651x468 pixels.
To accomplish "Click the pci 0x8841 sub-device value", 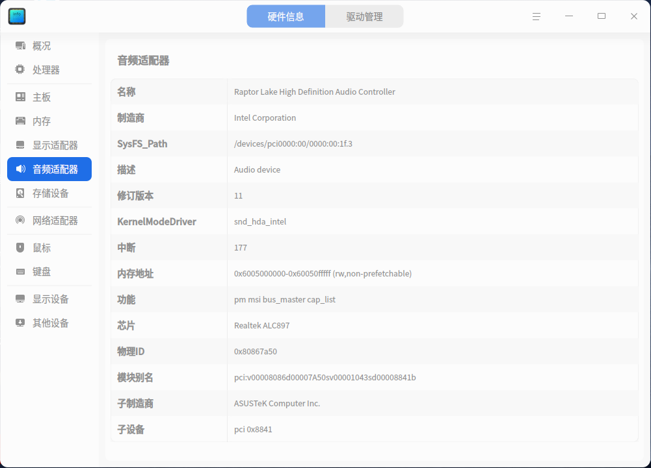I will point(253,430).
